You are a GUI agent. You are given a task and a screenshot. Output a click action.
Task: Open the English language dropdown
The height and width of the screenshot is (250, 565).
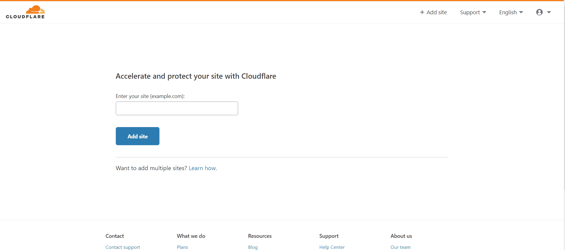click(x=511, y=12)
